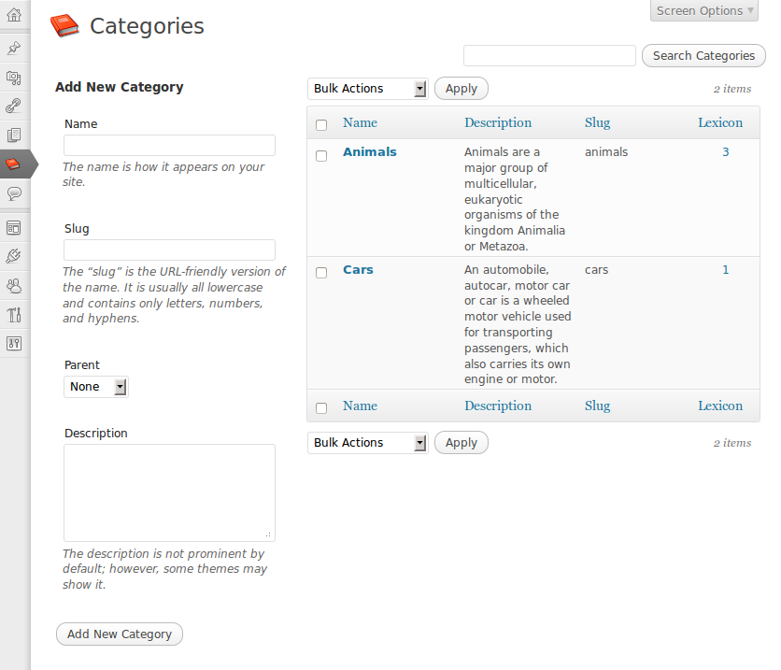Open the Media library sidebar icon
This screenshot has width=781, height=670.
(14, 78)
